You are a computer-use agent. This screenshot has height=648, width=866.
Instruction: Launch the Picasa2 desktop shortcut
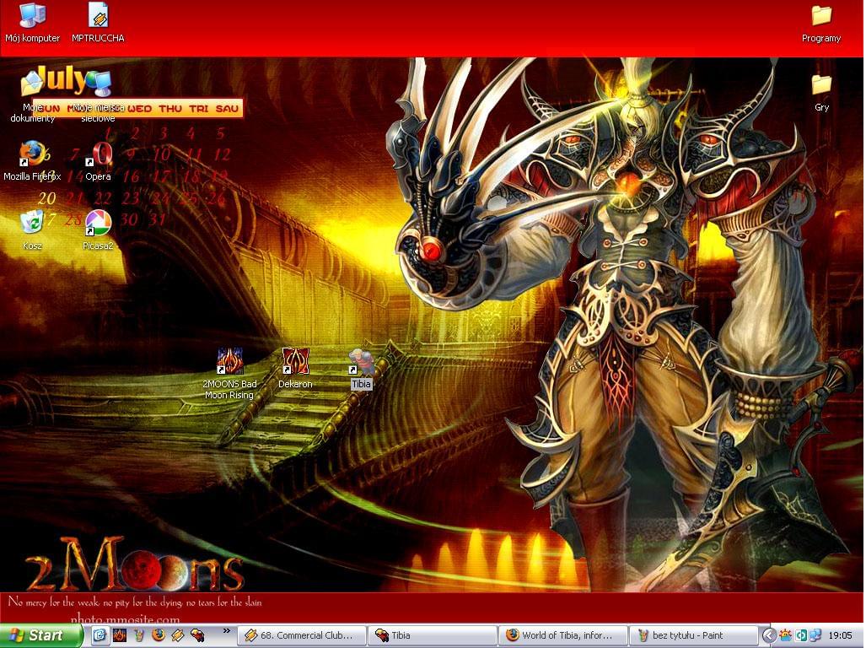tap(98, 230)
